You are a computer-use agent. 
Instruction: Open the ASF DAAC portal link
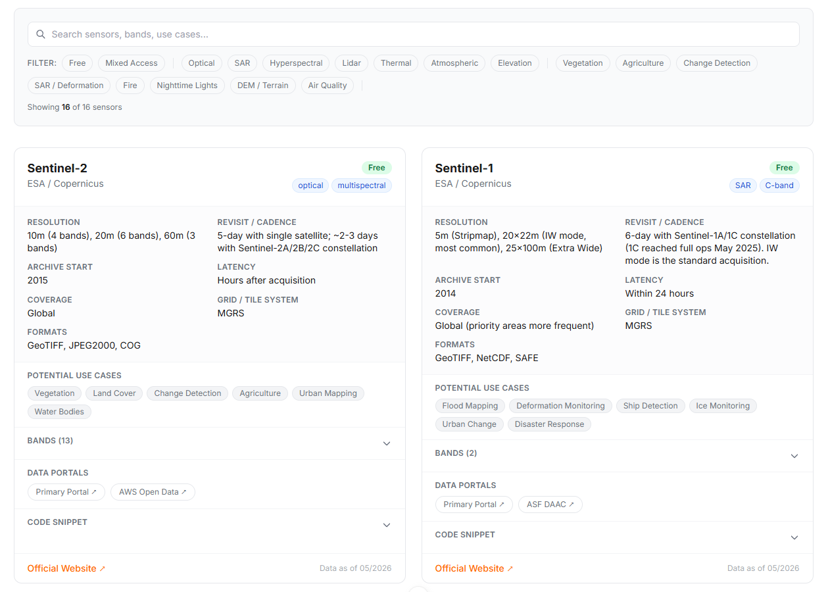tap(550, 505)
